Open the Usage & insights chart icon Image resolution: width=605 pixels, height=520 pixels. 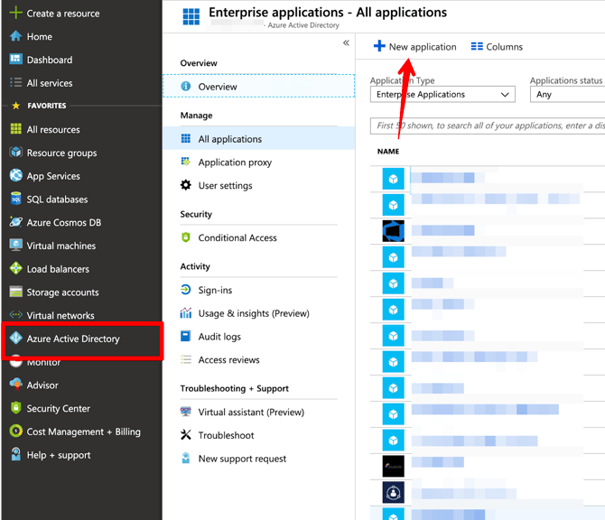pyautogui.click(x=186, y=313)
